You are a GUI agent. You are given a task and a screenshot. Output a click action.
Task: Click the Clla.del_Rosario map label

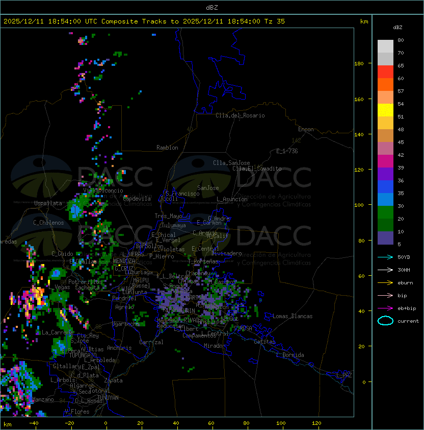pos(240,115)
